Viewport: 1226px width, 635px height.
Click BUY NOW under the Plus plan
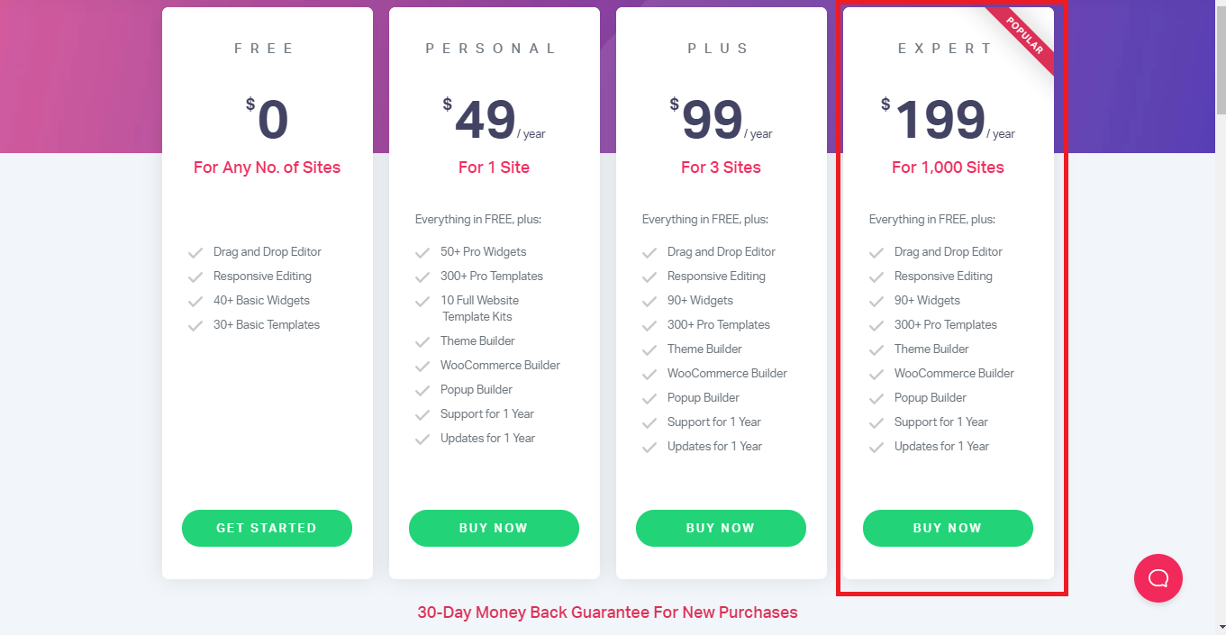(x=721, y=528)
